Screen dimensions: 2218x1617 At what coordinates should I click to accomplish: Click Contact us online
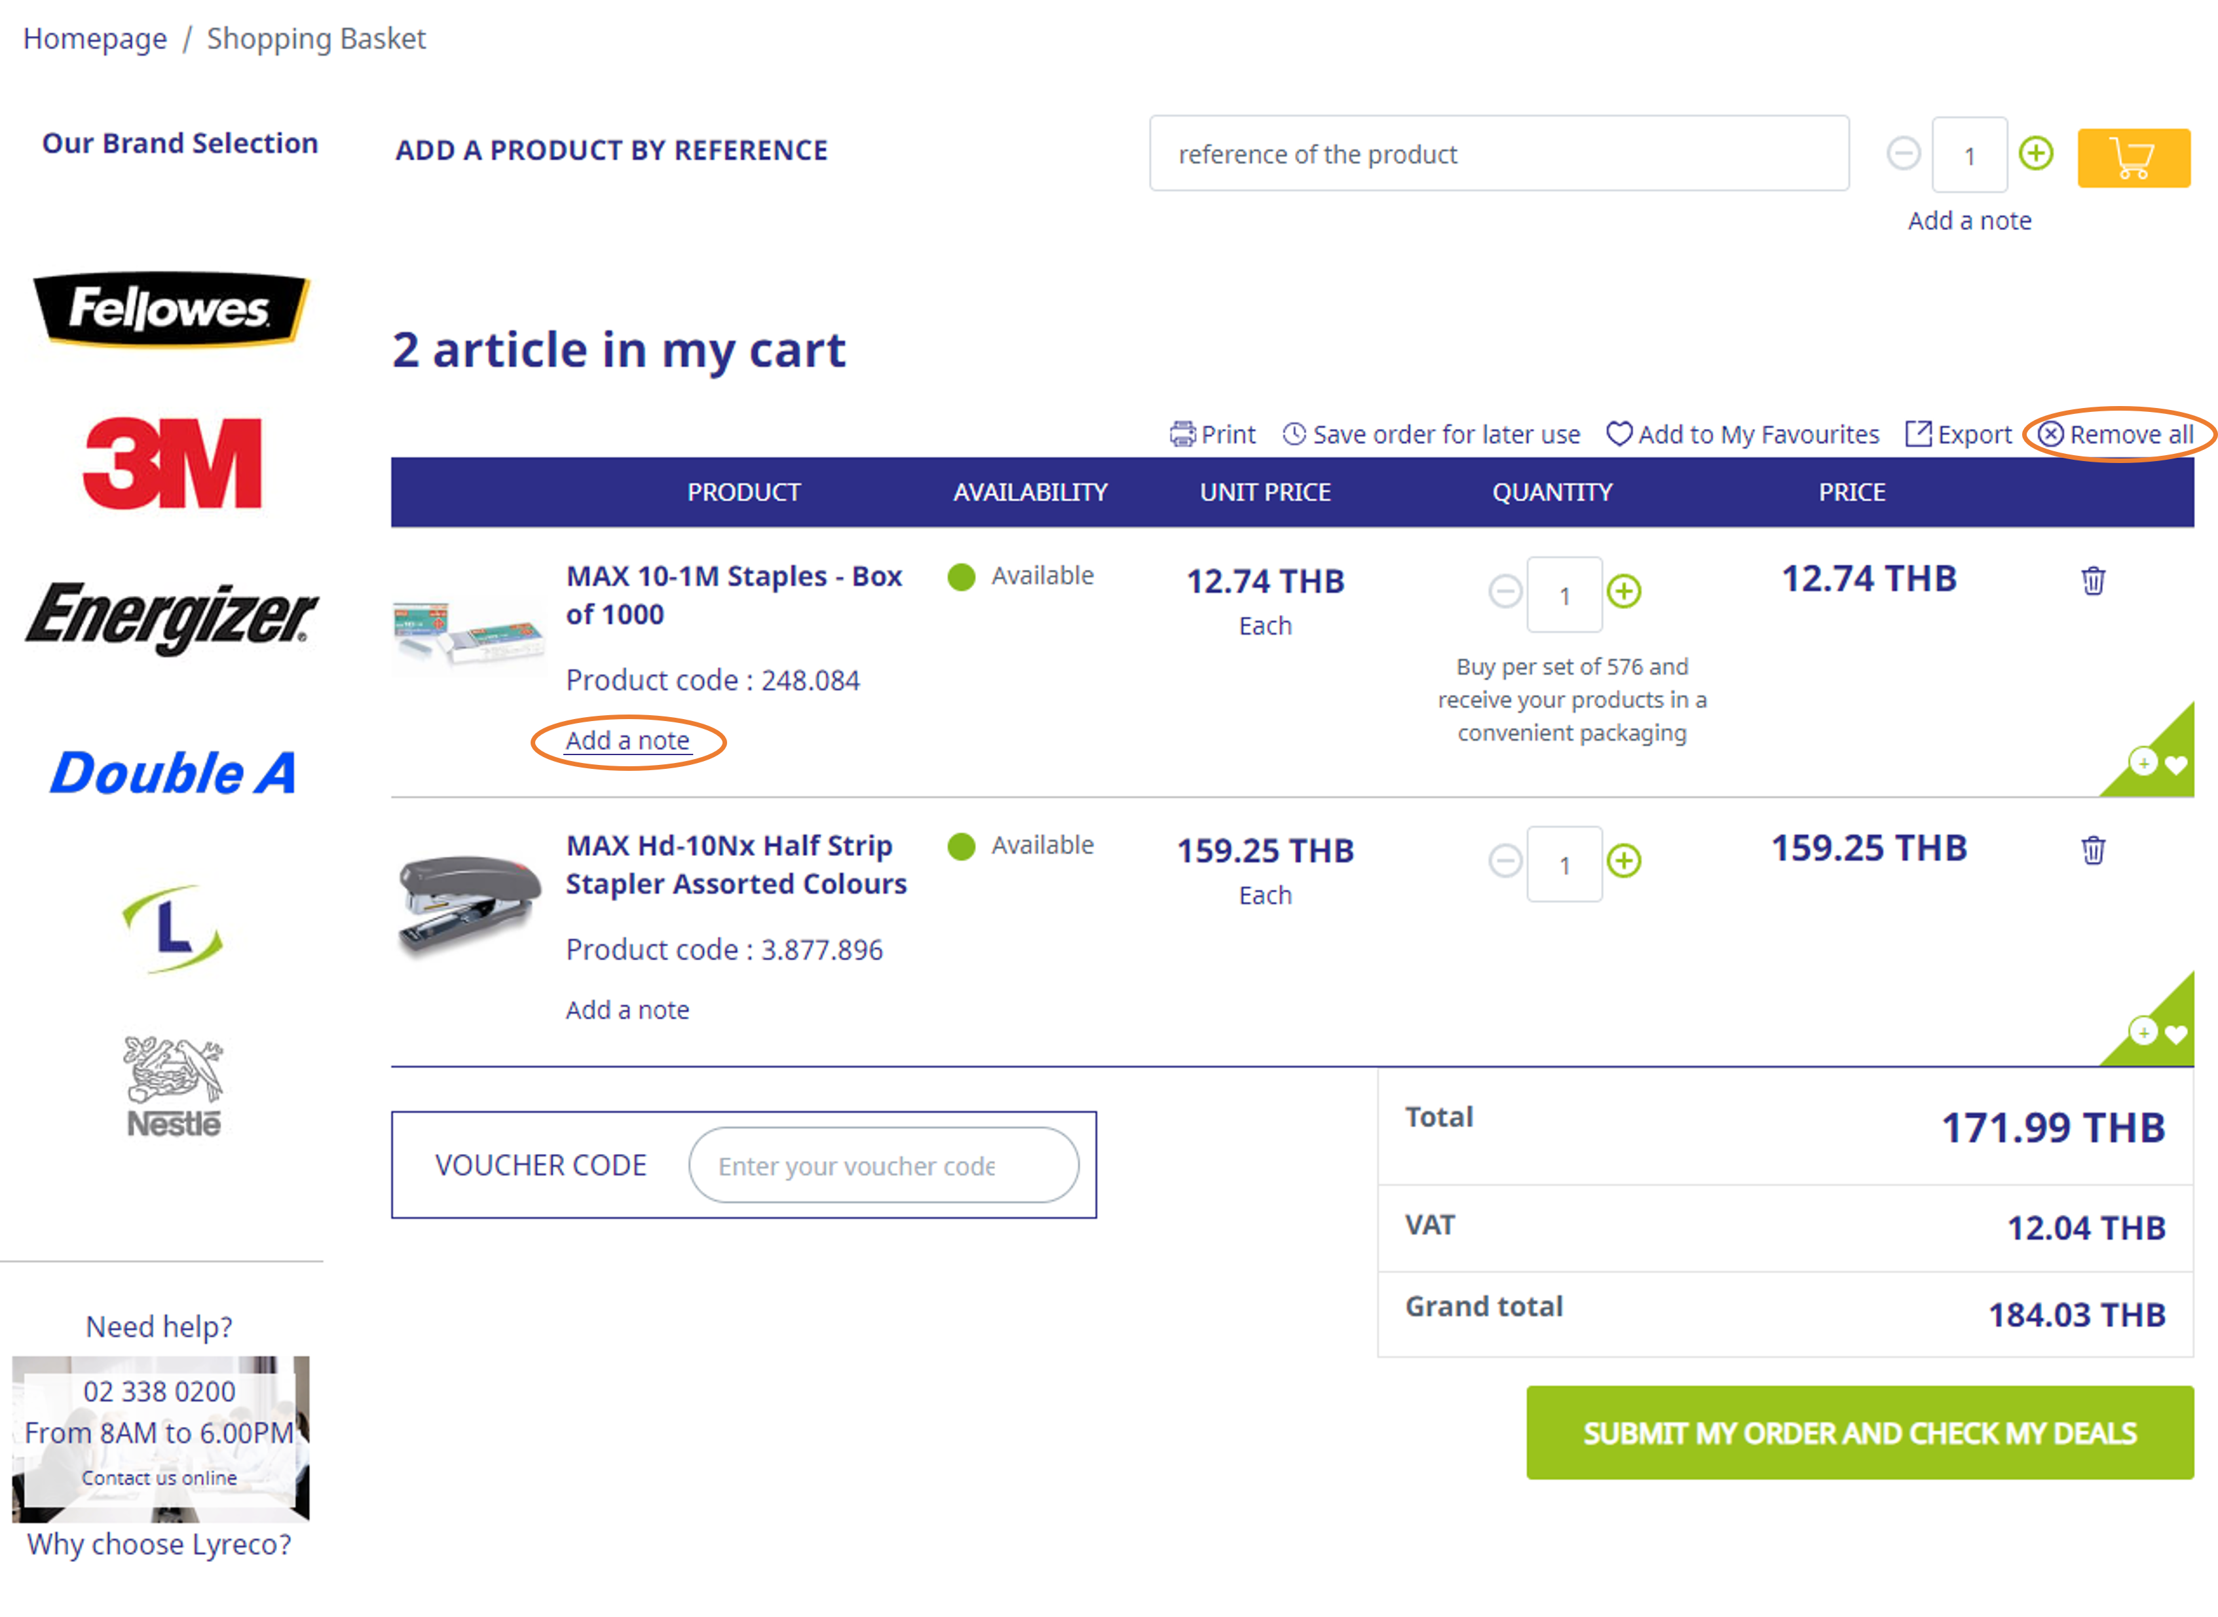pos(159,1477)
